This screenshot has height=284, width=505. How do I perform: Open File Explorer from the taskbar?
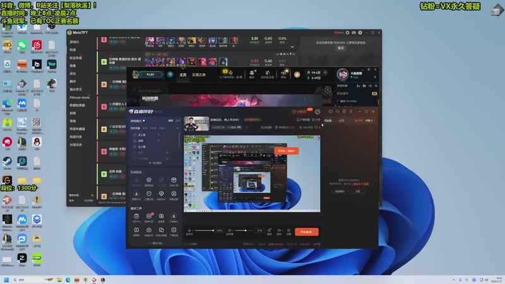tap(59, 280)
